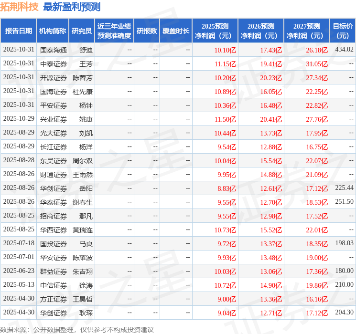Click the 2026 forecast value 20.23亿

(271, 78)
